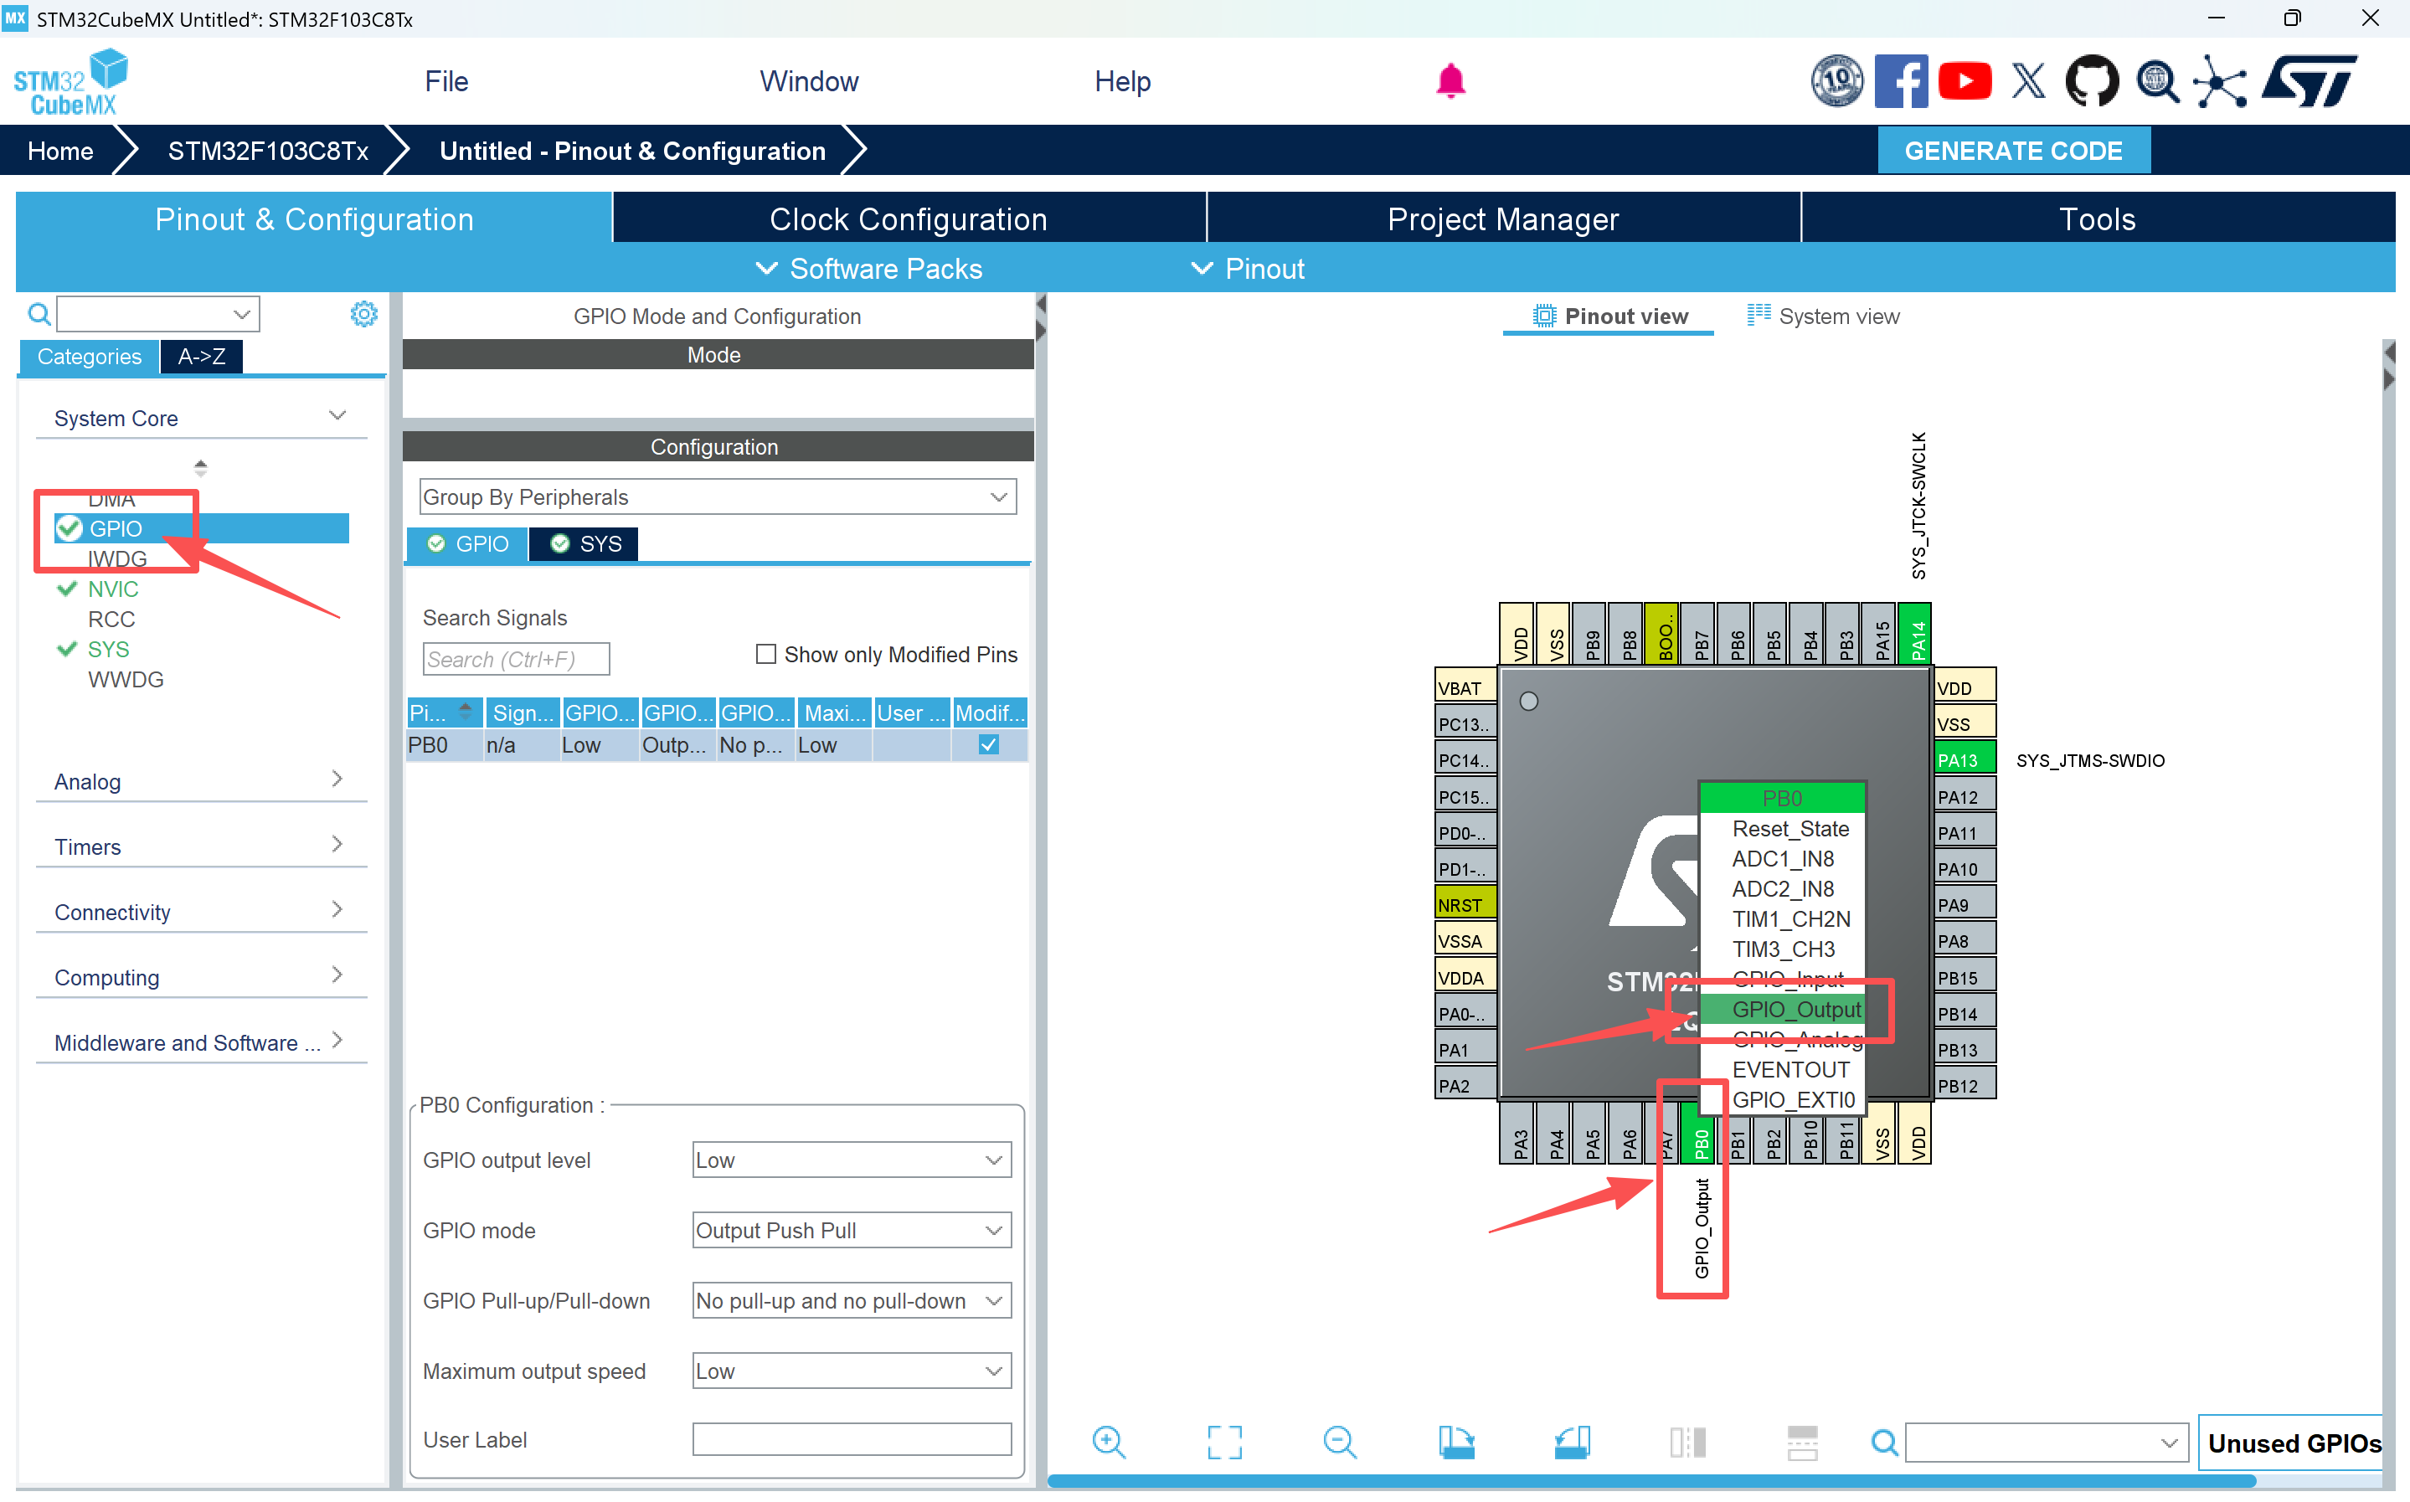2410x1502 pixels.
Task: Open the File menu
Action: pos(446,81)
